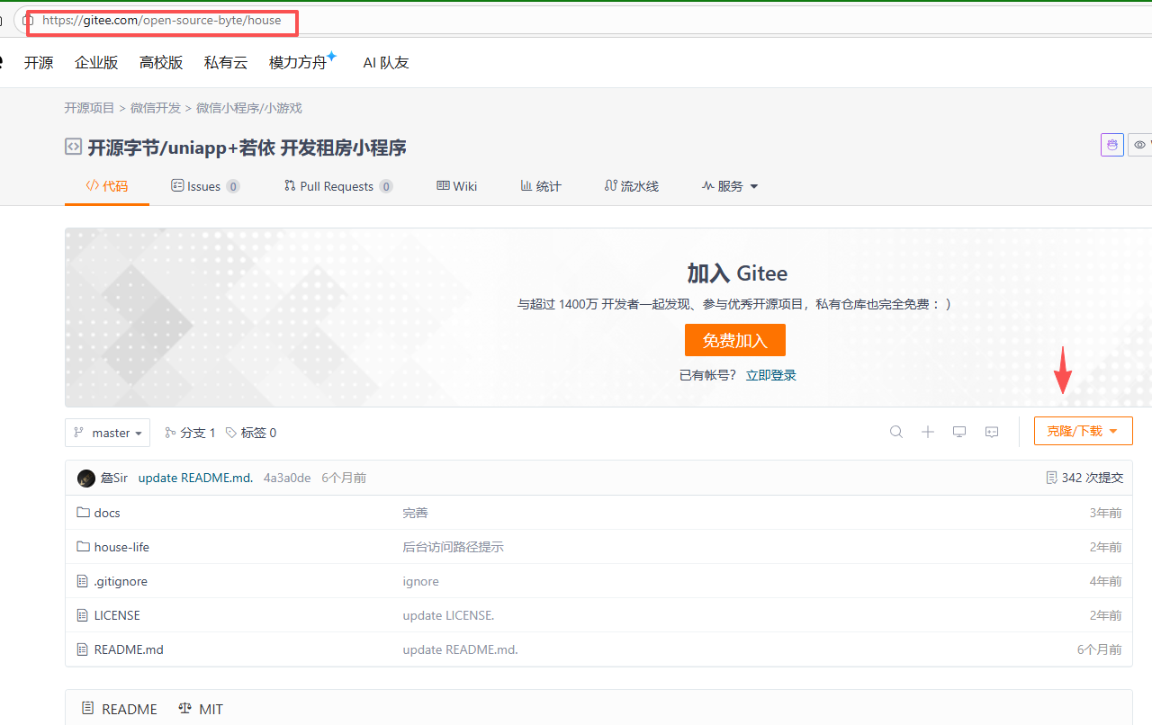Click the 詹Sir author name
Screen dimensions: 1152x725
(x=113, y=478)
